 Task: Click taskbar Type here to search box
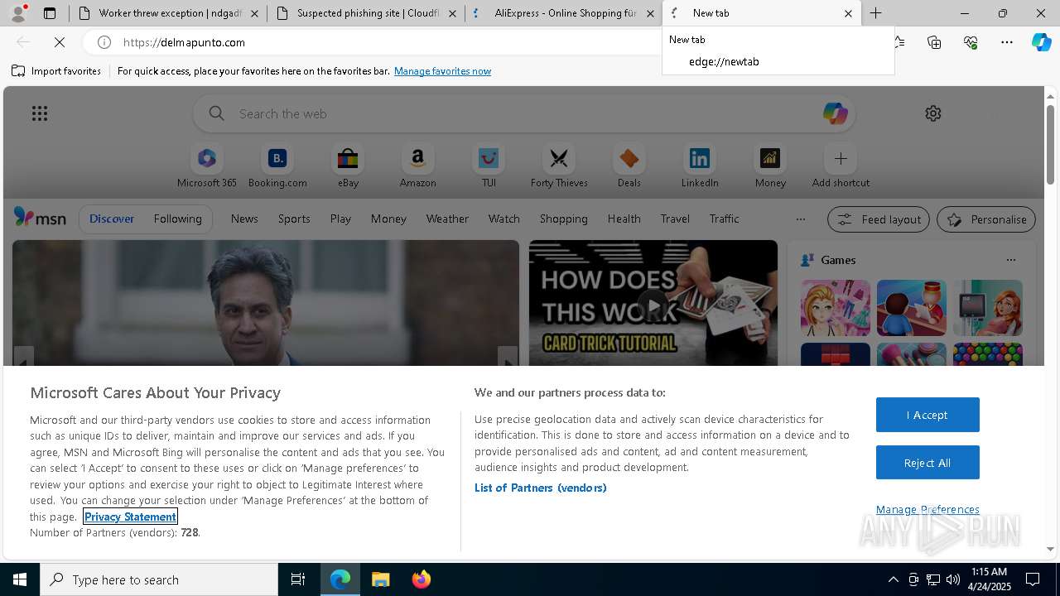tap(159, 579)
